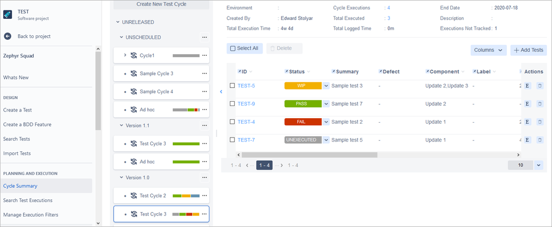Open the three-dots menu for Sample Cycle 3
The width and height of the screenshot is (552, 227).
[204, 73]
